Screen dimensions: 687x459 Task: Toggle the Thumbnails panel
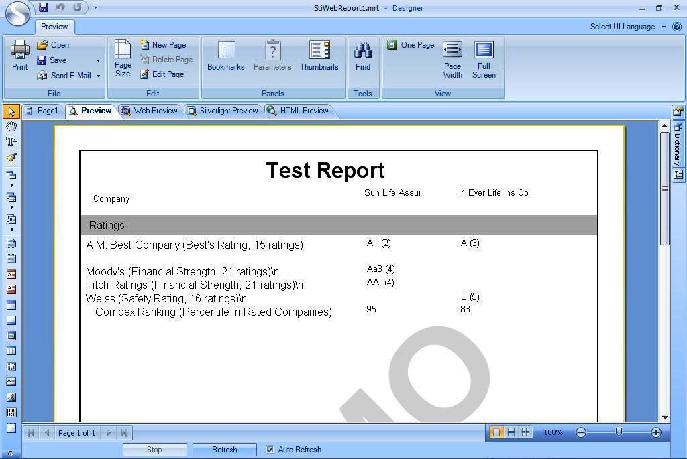(319, 56)
